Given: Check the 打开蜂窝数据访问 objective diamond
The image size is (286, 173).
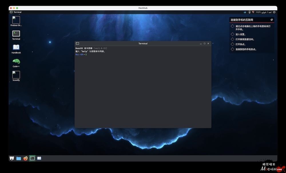Looking at the screenshot, I should pyautogui.click(x=233, y=39).
